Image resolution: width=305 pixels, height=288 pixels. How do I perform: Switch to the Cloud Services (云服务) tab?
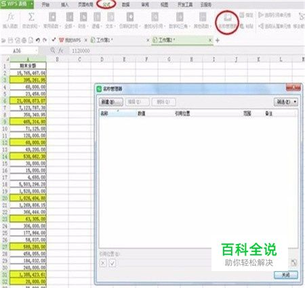coord(206,4)
